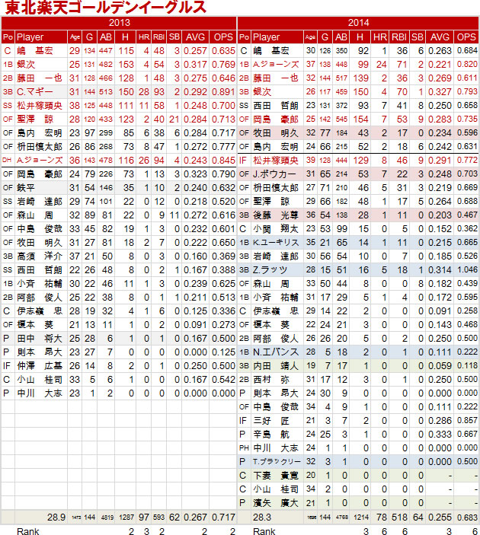Screen dimensions: 480x535
Task: Click player name 高須 洋介
Action: pos(40,256)
